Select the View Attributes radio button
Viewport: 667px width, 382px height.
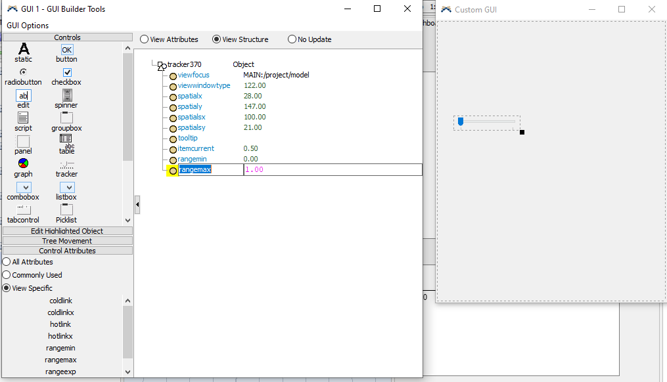point(145,39)
